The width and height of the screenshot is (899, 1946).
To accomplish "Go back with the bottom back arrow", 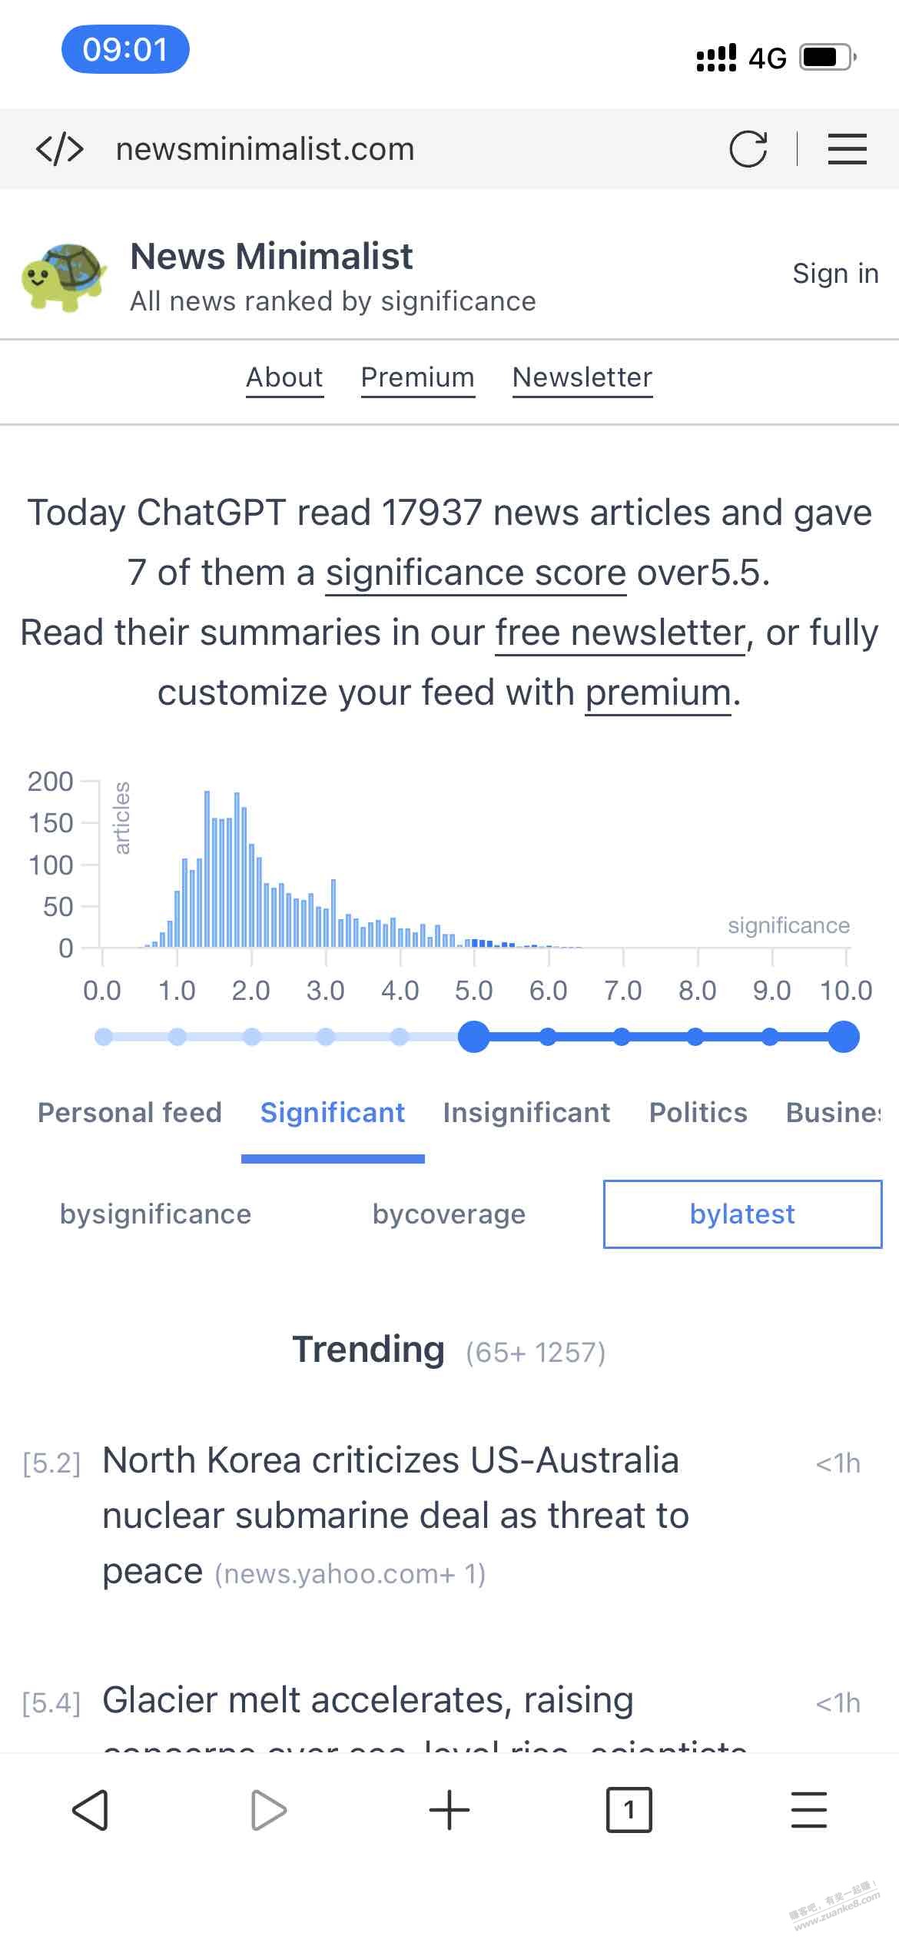I will pos(90,1810).
